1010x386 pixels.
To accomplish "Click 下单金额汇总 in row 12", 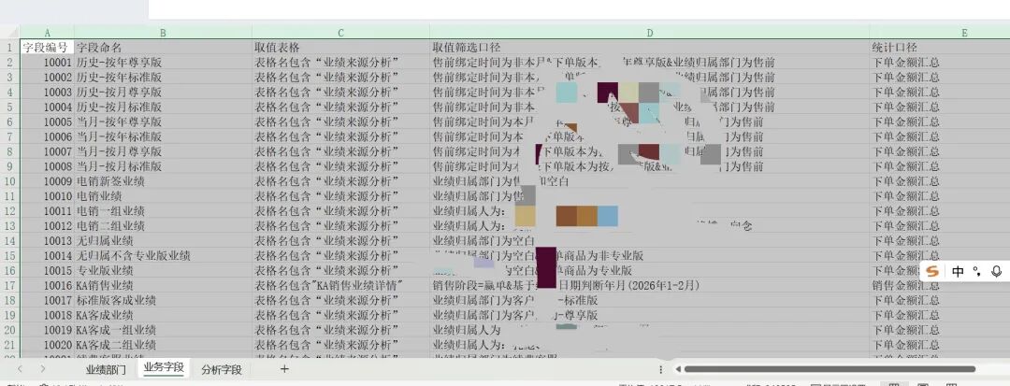I will point(940,211).
